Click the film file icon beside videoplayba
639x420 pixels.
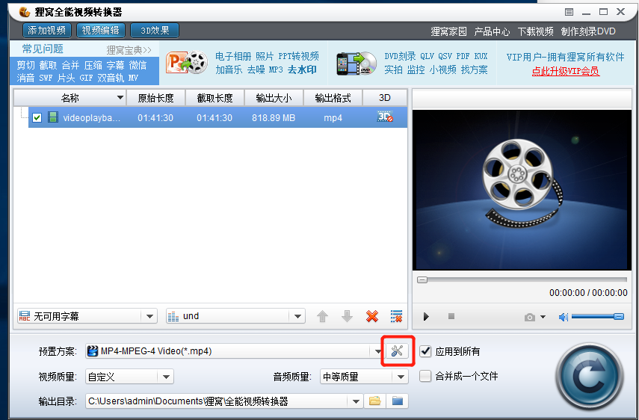(52, 117)
